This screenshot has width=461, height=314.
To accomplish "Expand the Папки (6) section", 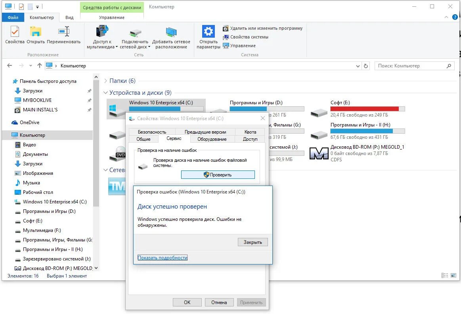I will pos(105,80).
